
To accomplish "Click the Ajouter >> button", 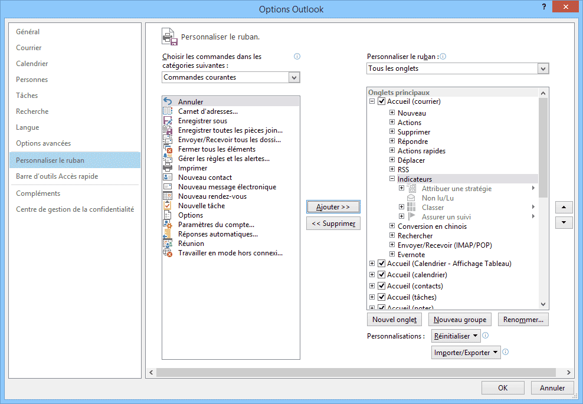I will coord(333,207).
